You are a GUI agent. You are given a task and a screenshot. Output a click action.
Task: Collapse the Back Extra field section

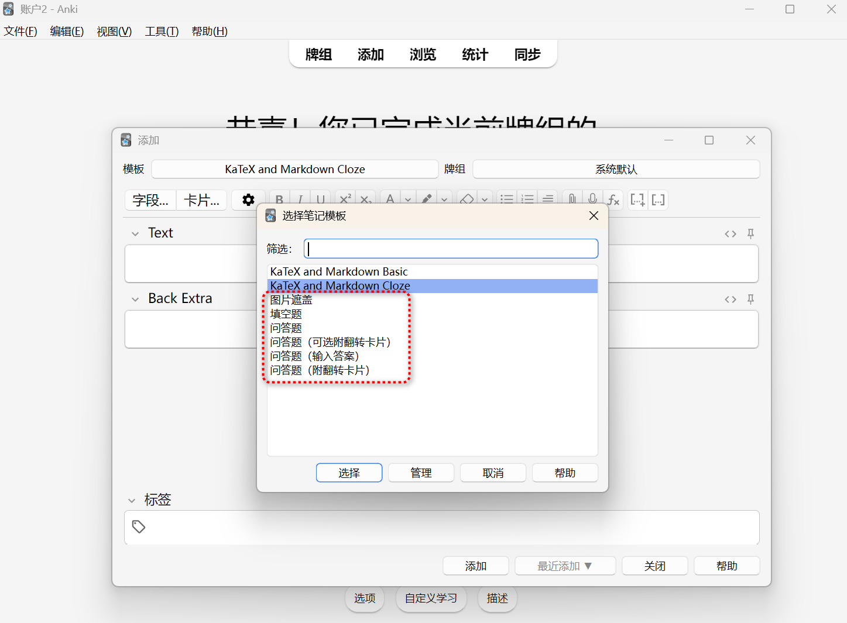[135, 299]
